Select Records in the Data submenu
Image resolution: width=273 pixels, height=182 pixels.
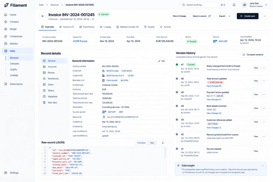(x=20, y=58)
